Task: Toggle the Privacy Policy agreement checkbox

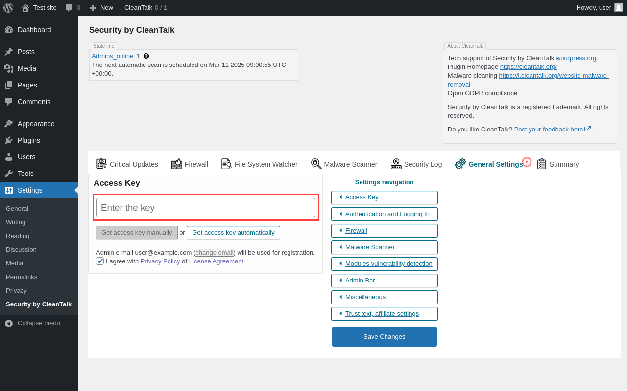Action: [100, 261]
